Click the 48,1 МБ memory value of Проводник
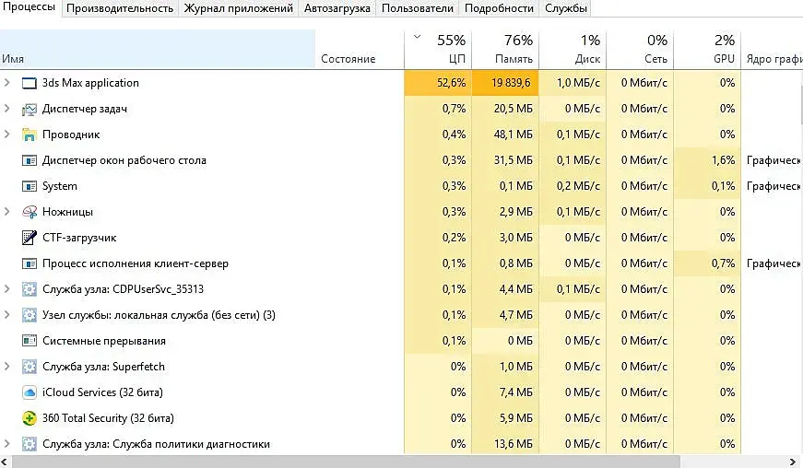The width and height of the screenshot is (803, 468). (x=514, y=135)
